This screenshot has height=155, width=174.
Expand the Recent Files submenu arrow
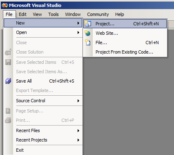[78, 130]
